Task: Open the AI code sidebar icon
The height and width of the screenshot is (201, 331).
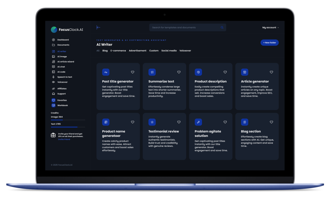Action: click(53, 72)
